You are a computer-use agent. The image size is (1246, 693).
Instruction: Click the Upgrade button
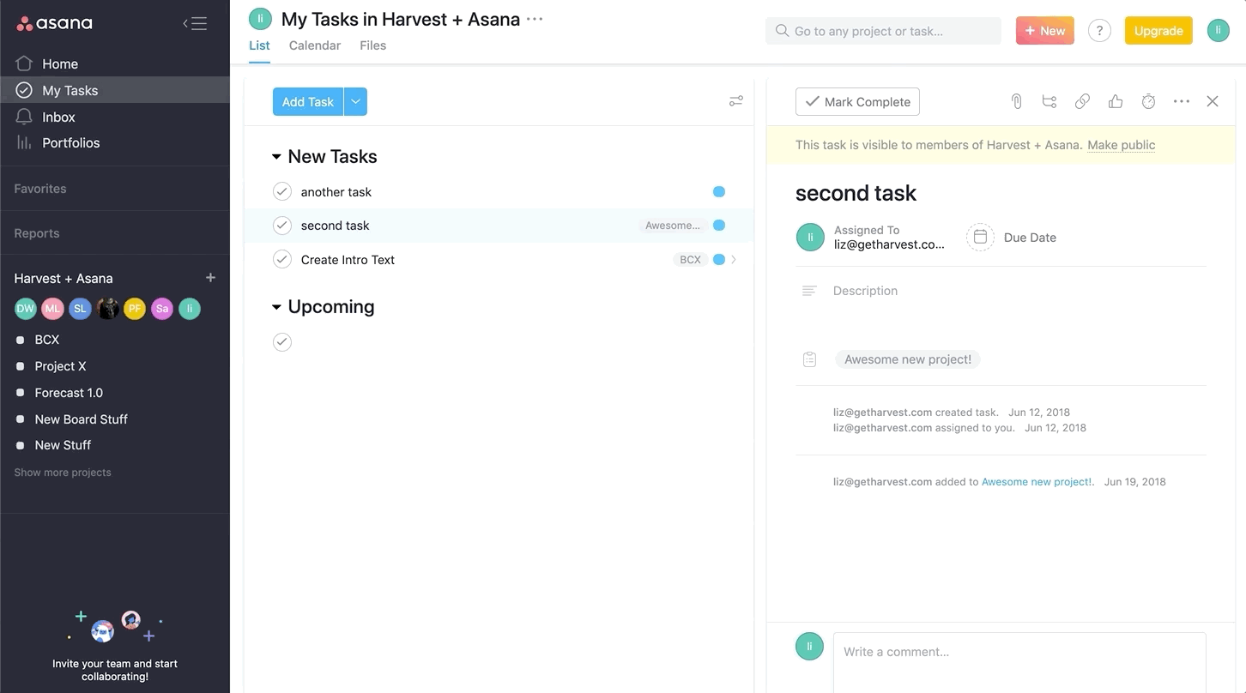point(1158,31)
